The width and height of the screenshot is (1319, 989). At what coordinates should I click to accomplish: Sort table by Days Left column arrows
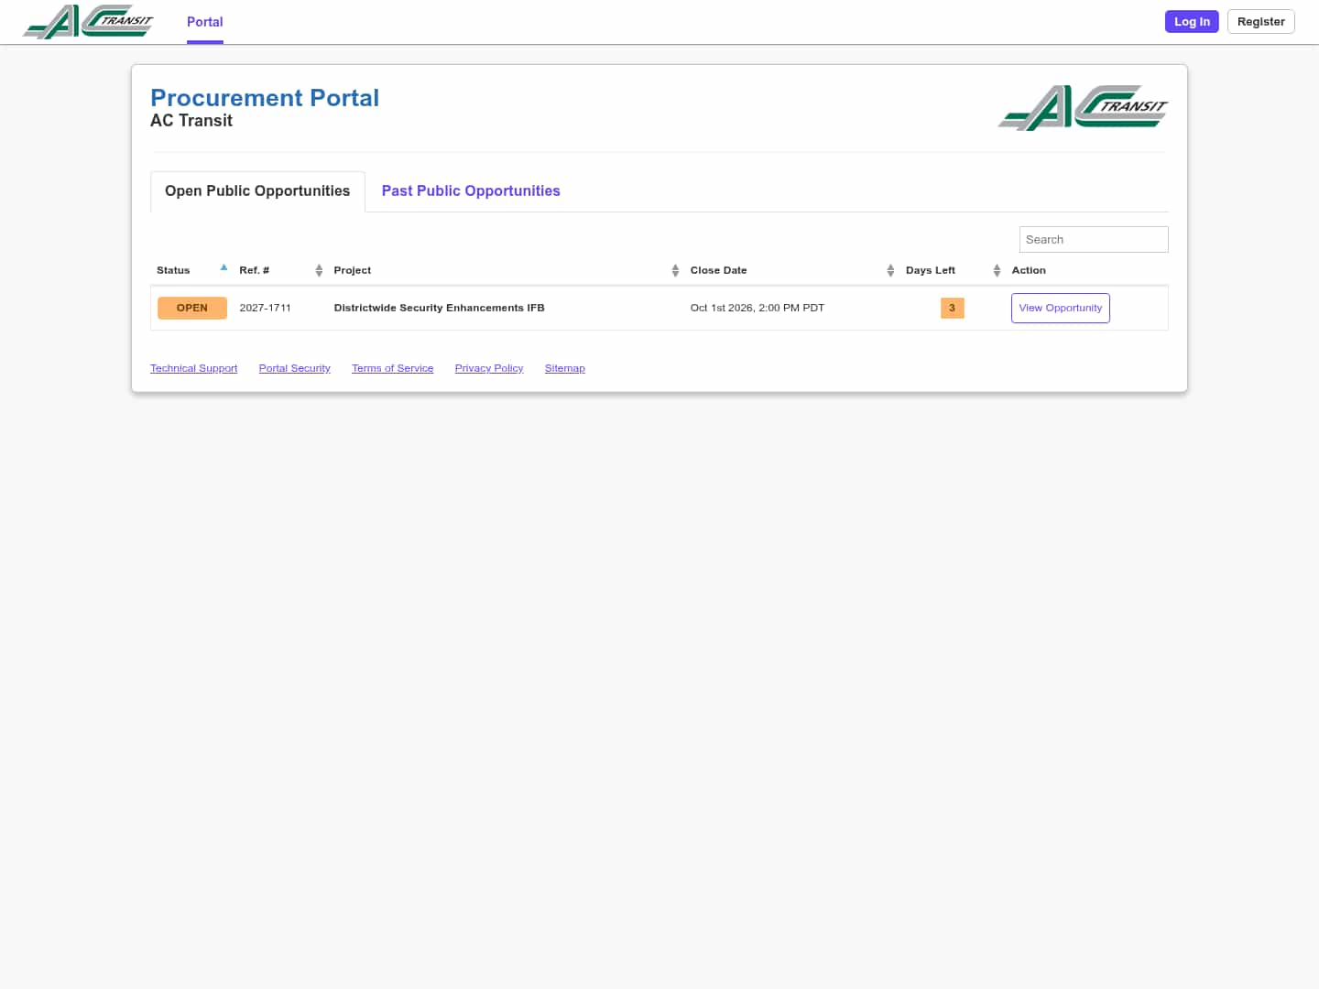997,270
